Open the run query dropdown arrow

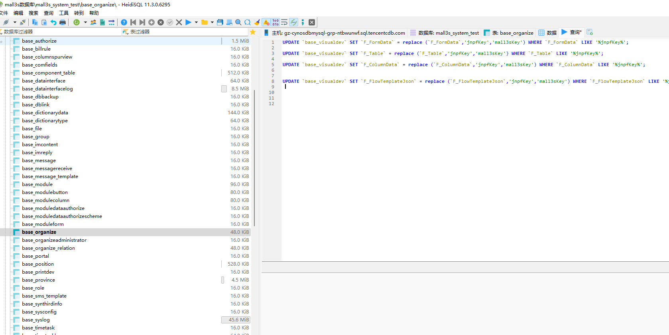196,22
